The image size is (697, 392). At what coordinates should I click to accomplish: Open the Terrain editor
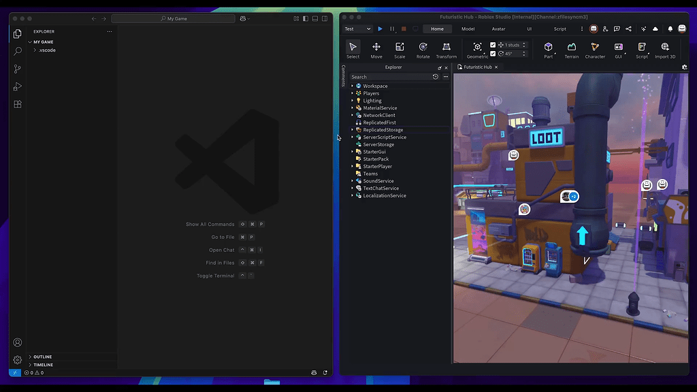[x=572, y=48]
